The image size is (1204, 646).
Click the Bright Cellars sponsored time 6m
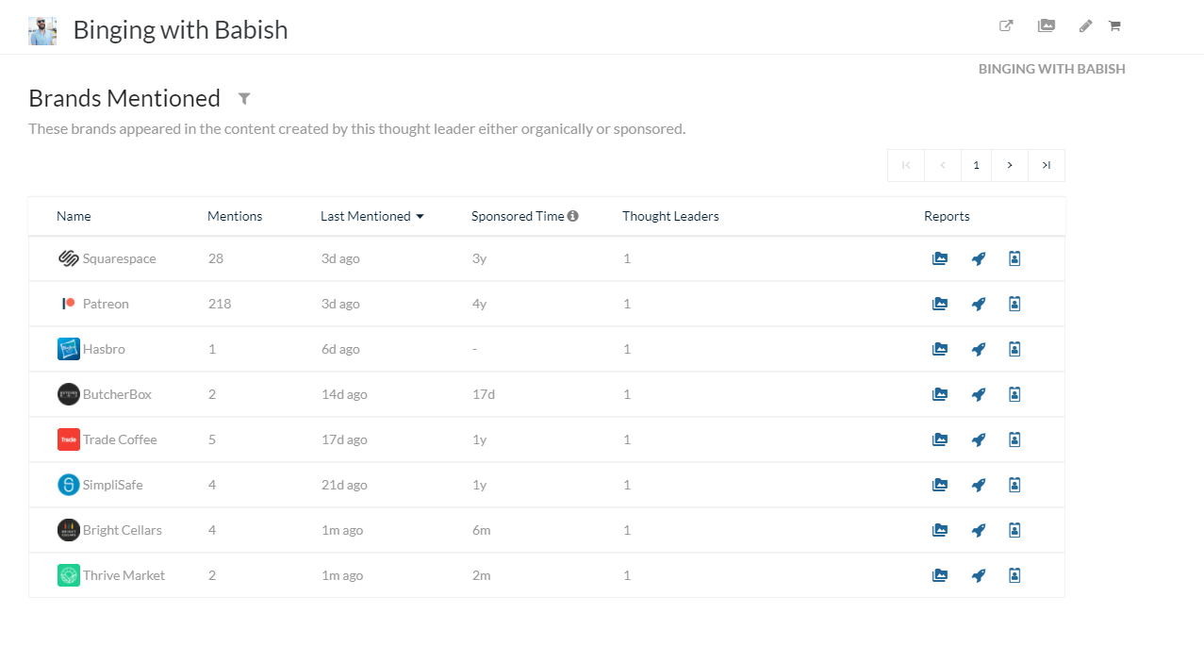tap(482, 530)
